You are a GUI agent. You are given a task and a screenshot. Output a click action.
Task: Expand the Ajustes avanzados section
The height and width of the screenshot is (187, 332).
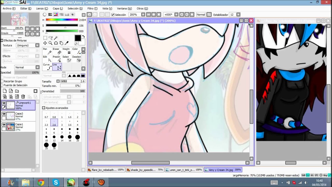[x=44, y=108]
